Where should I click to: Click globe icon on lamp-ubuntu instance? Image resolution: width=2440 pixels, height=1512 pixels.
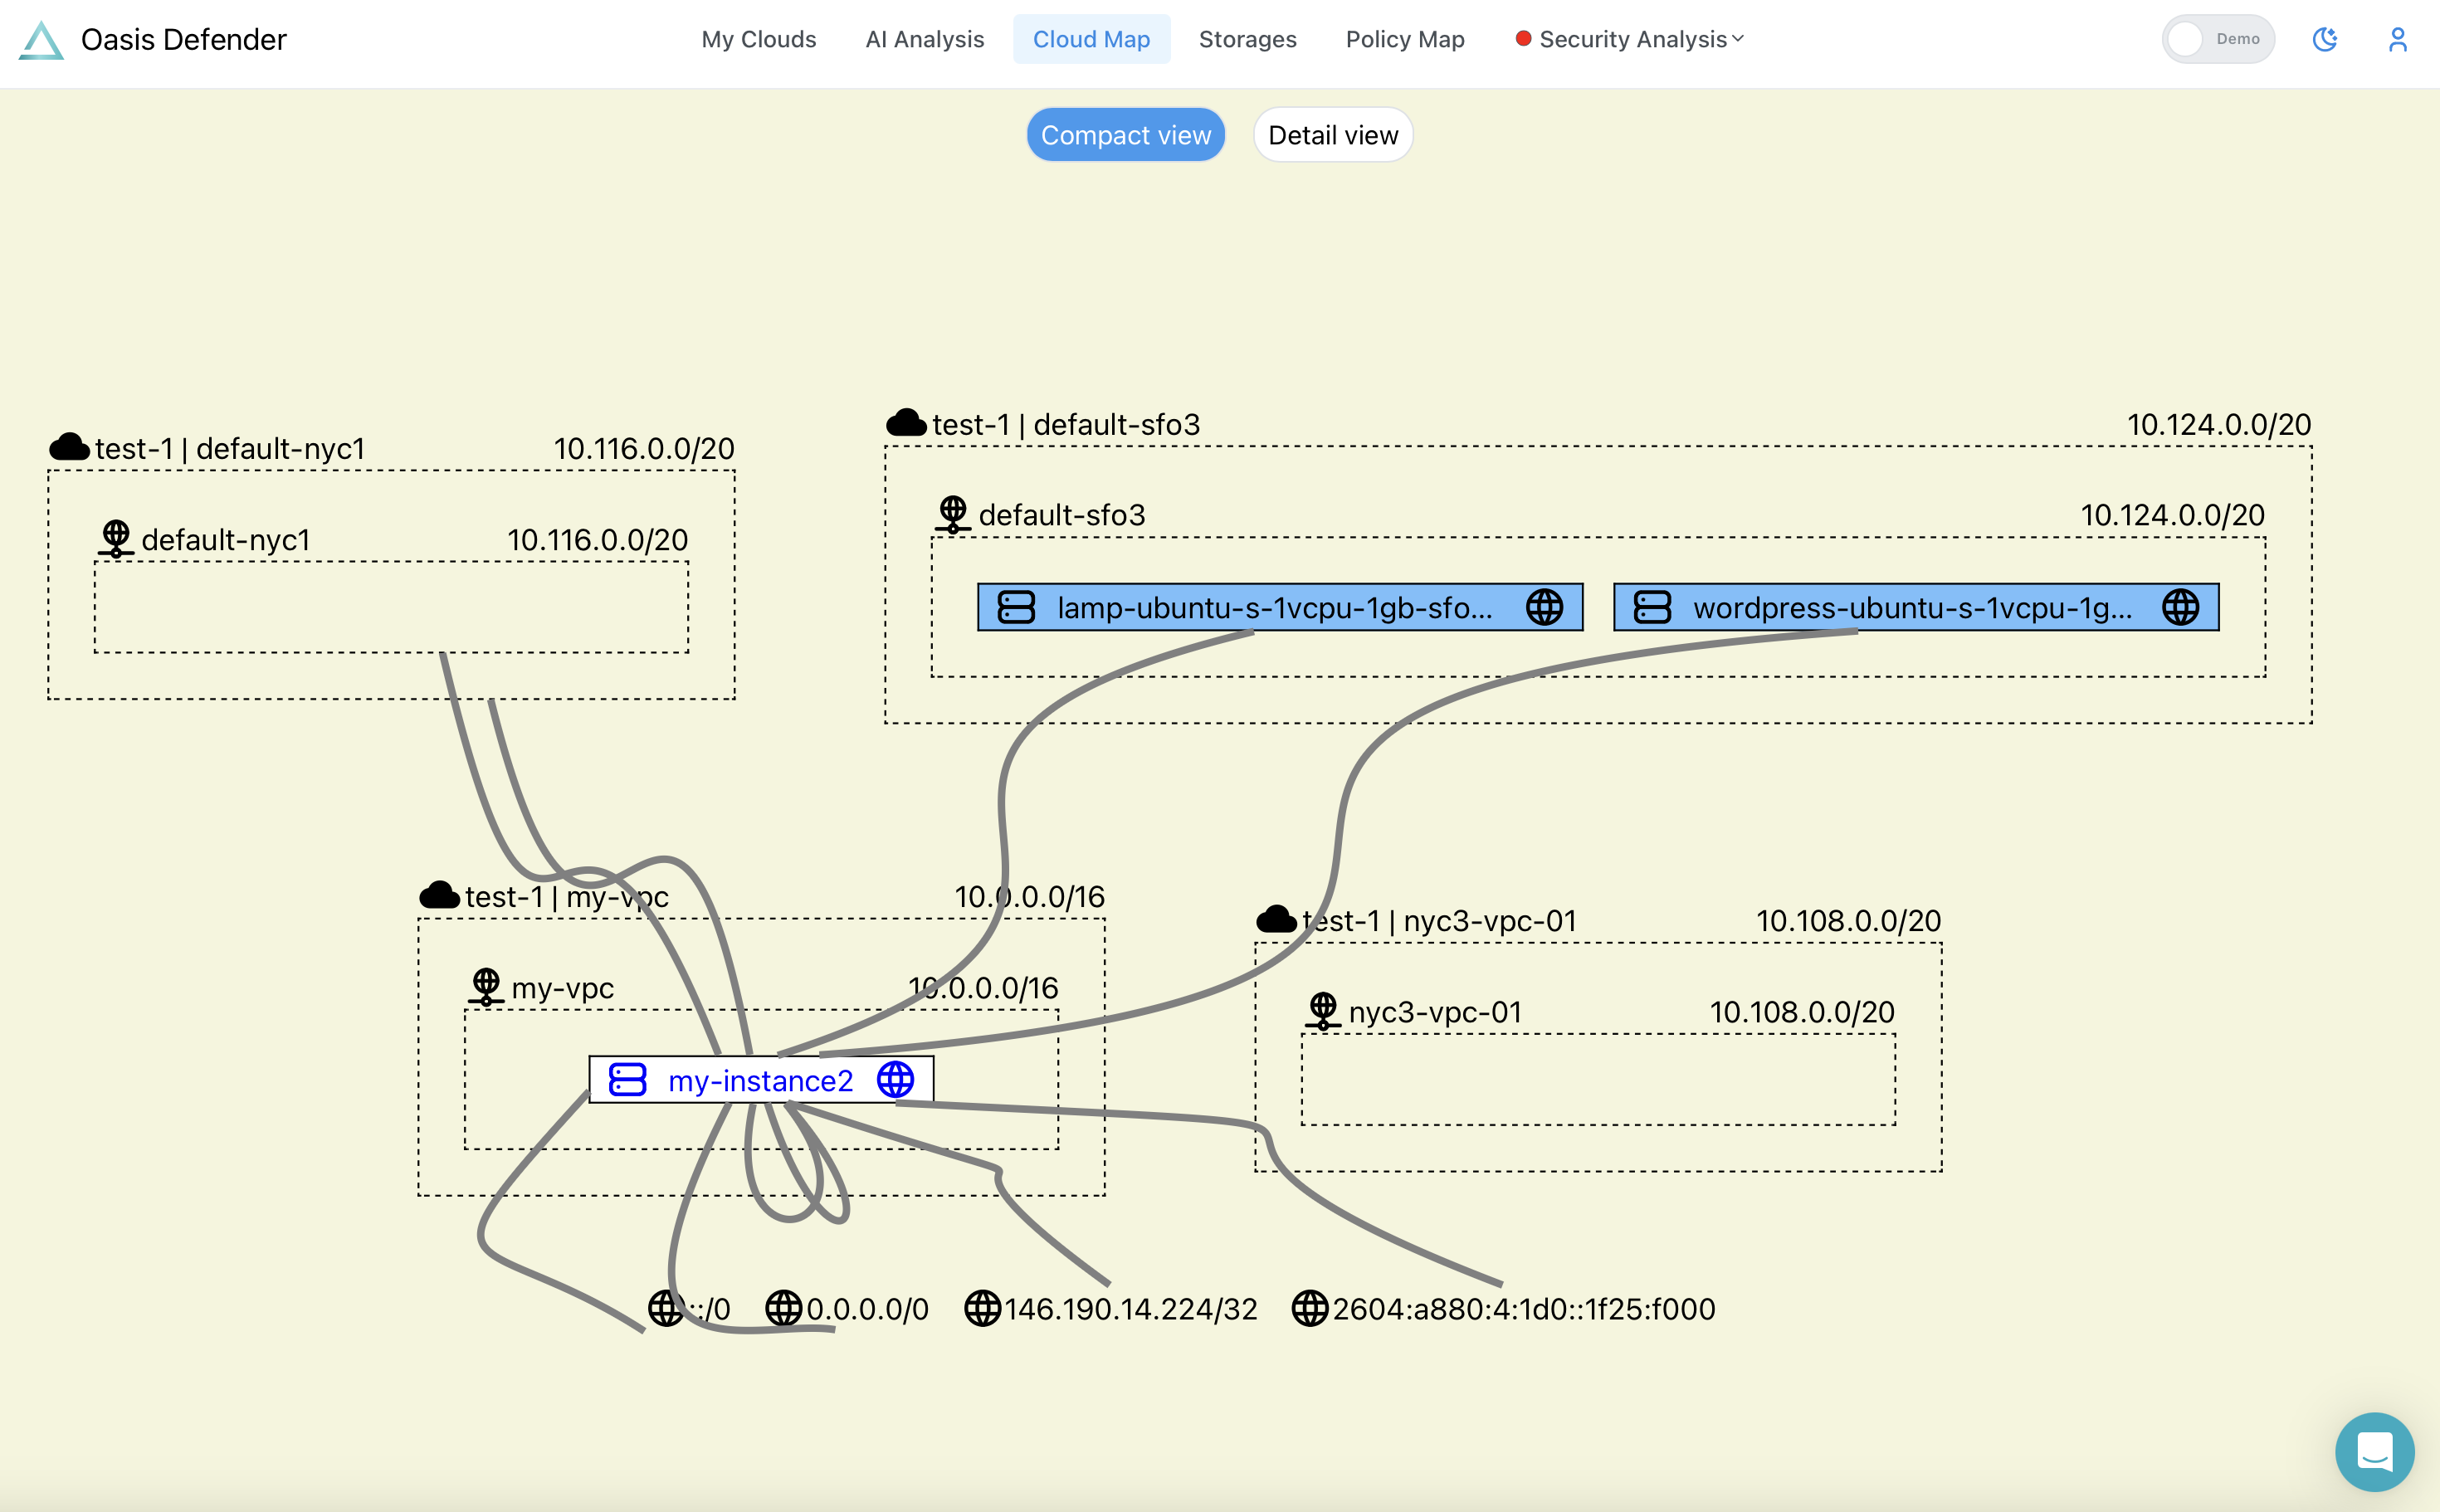coord(1544,607)
